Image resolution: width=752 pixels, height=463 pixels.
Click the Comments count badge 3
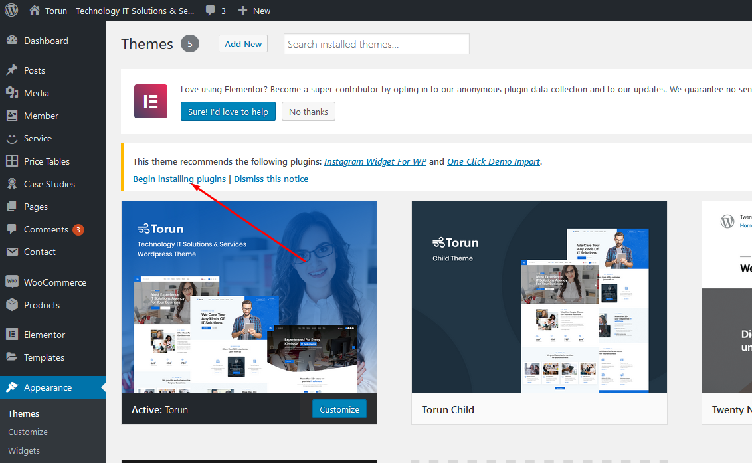point(78,230)
